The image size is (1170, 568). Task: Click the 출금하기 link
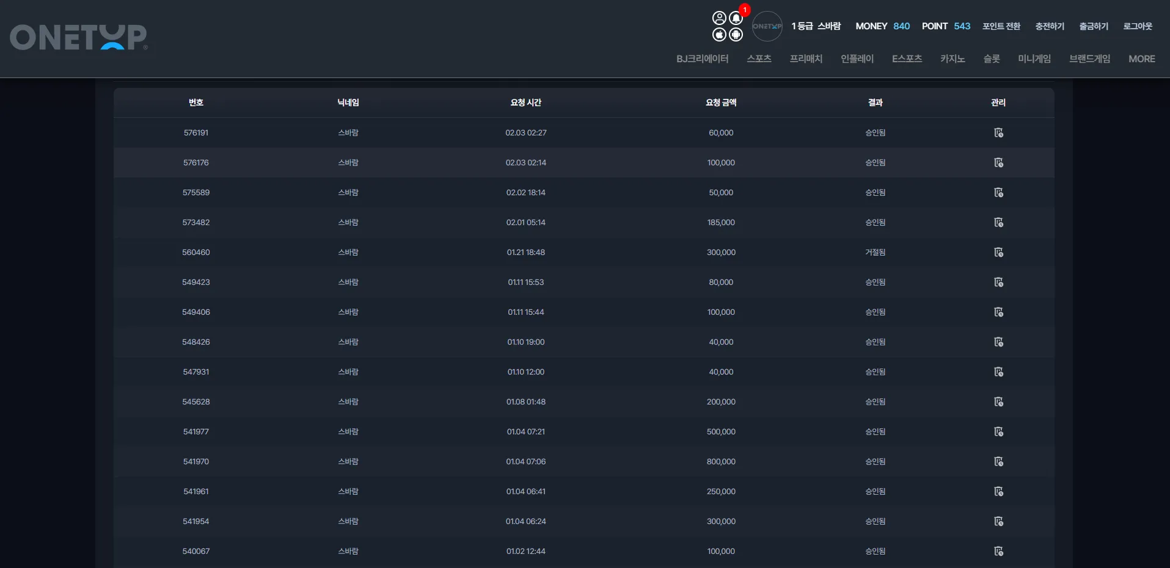point(1094,26)
